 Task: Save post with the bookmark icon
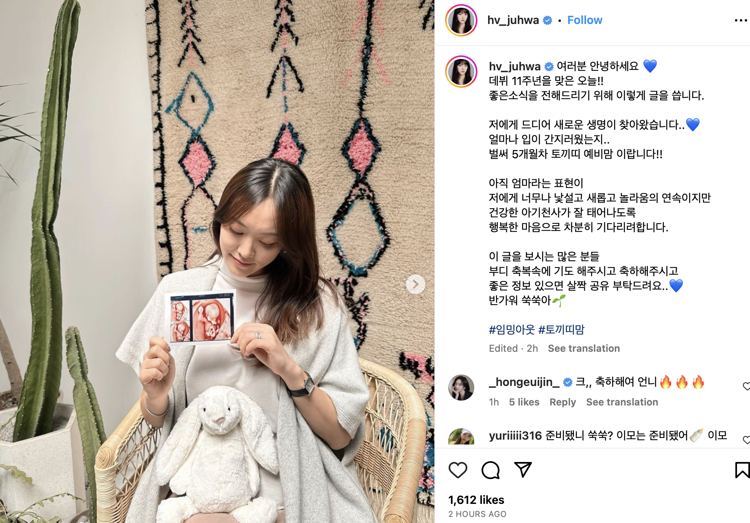[x=742, y=470]
